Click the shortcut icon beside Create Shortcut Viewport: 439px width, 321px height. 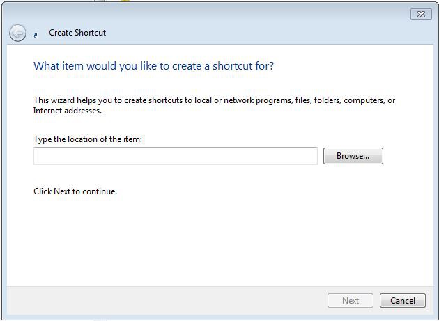click(x=36, y=33)
